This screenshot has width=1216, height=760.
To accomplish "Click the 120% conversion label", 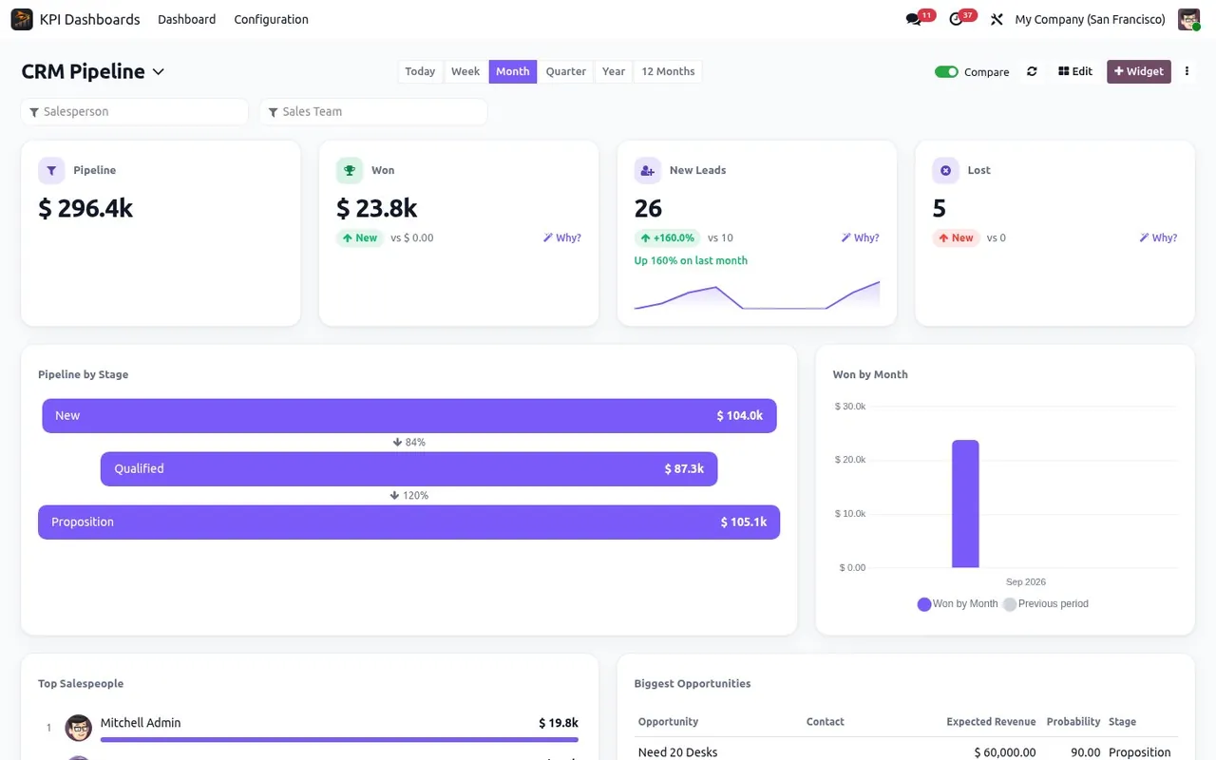I will click(x=409, y=496).
